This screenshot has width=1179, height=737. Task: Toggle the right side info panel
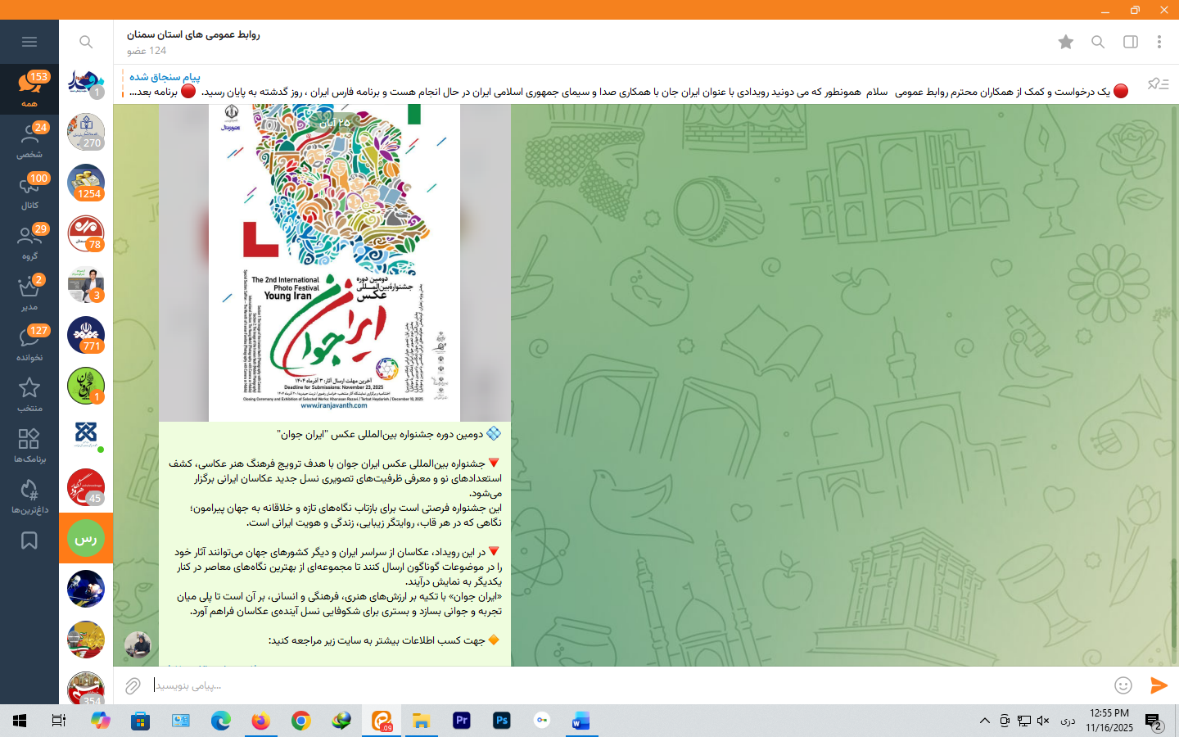pyautogui.click(x=1131, y=42)
